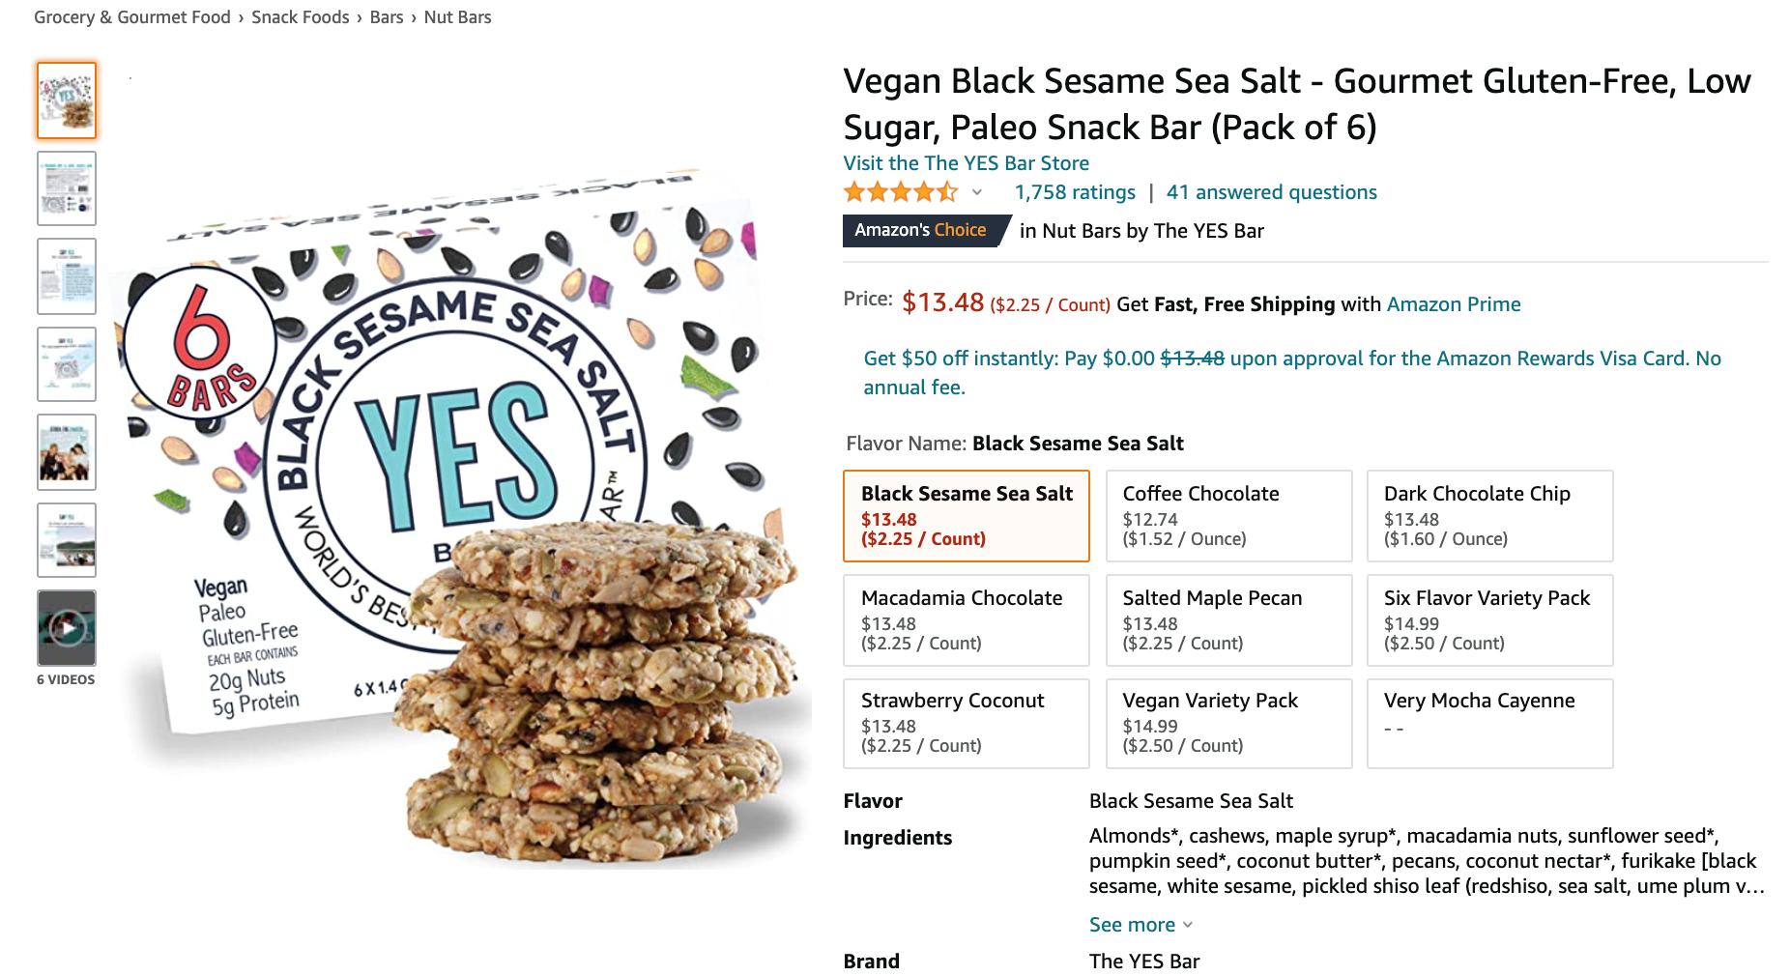Open the Snack Foods breadcrumb
Image resolution: width=1790 pixels, height=976 pixels.
pos(300,17)
